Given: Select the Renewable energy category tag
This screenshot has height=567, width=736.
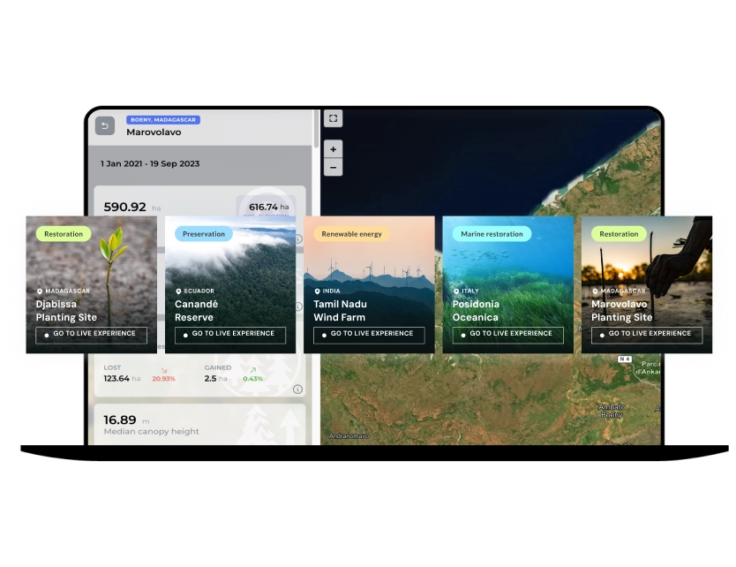Looking at the screenshot, I should tap(351, 234).
